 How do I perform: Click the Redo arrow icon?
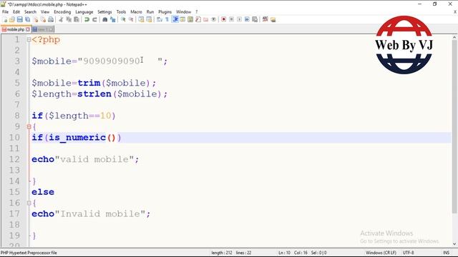[94, 19]
